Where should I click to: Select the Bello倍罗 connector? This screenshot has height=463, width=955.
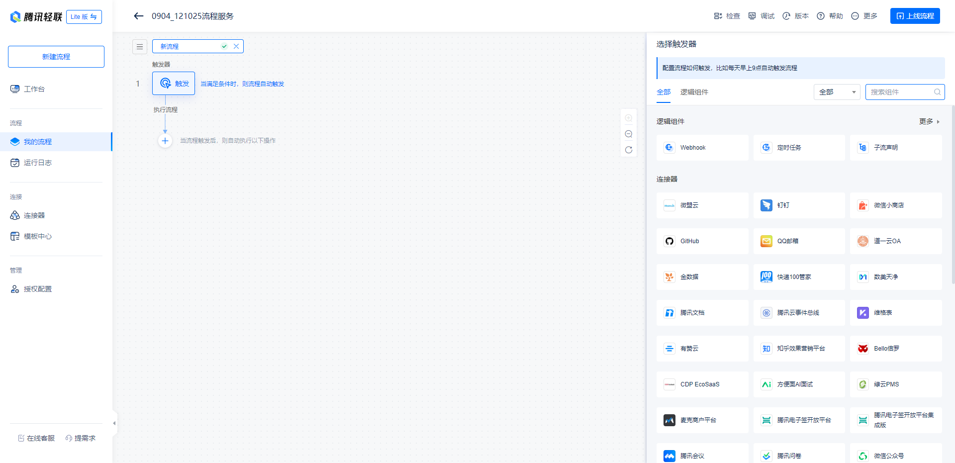[896, 349]
